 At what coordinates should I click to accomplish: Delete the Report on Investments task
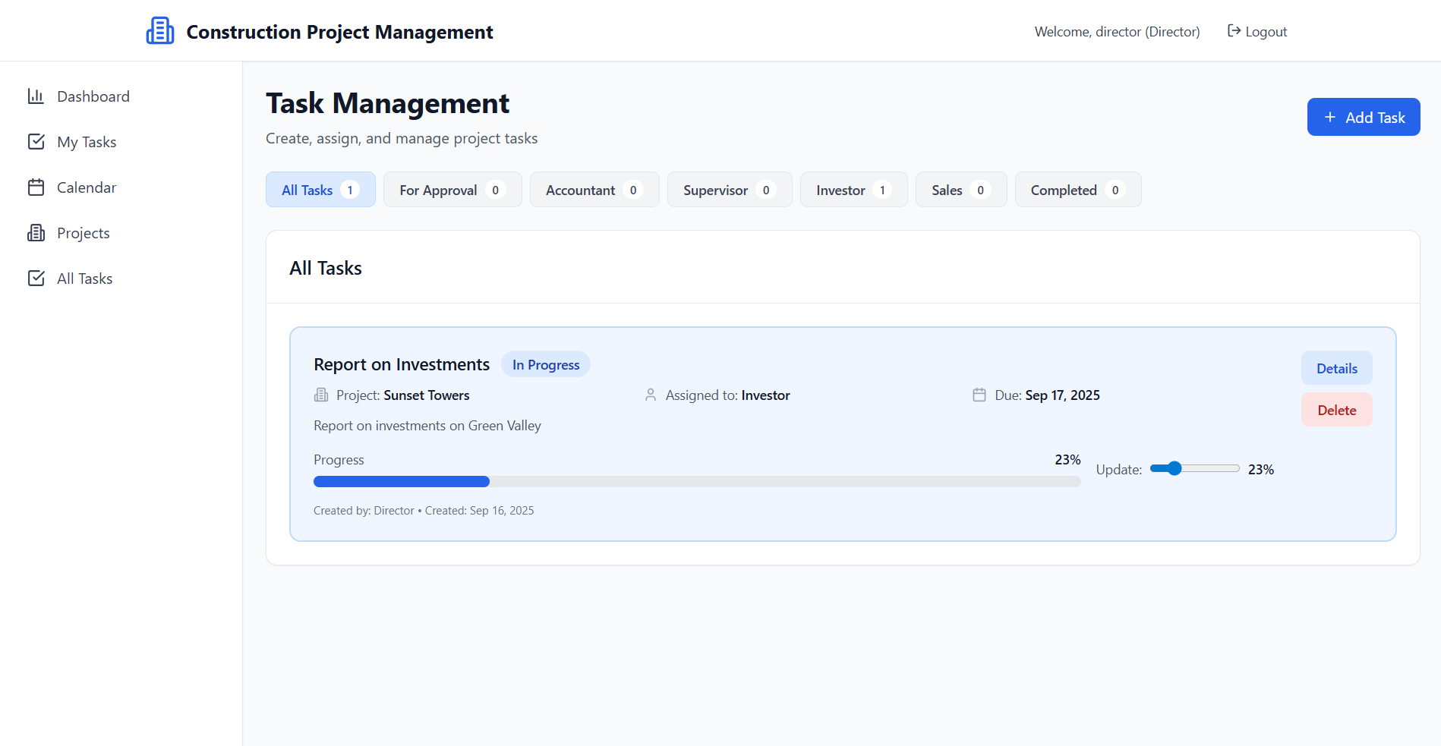click(x=1336, y=410)
